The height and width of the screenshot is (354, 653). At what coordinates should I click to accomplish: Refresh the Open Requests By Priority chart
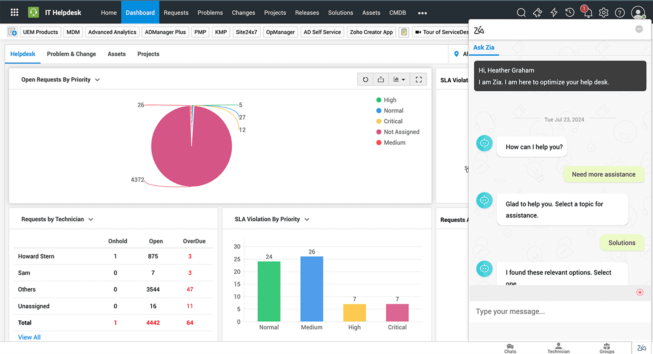(365, 79)
